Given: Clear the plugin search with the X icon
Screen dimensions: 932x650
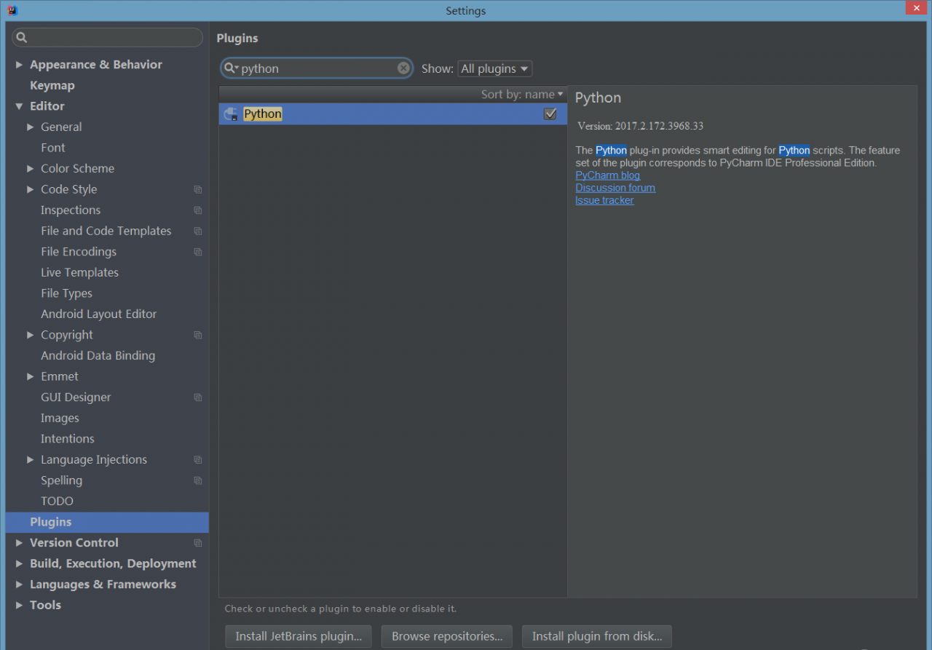Looking at the screenshot, I should point(403,68).
